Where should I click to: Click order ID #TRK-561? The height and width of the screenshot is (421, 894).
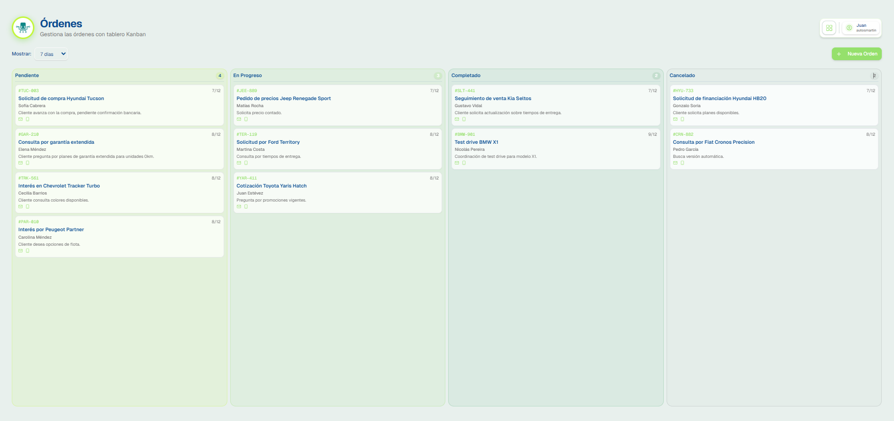point(28,178)
